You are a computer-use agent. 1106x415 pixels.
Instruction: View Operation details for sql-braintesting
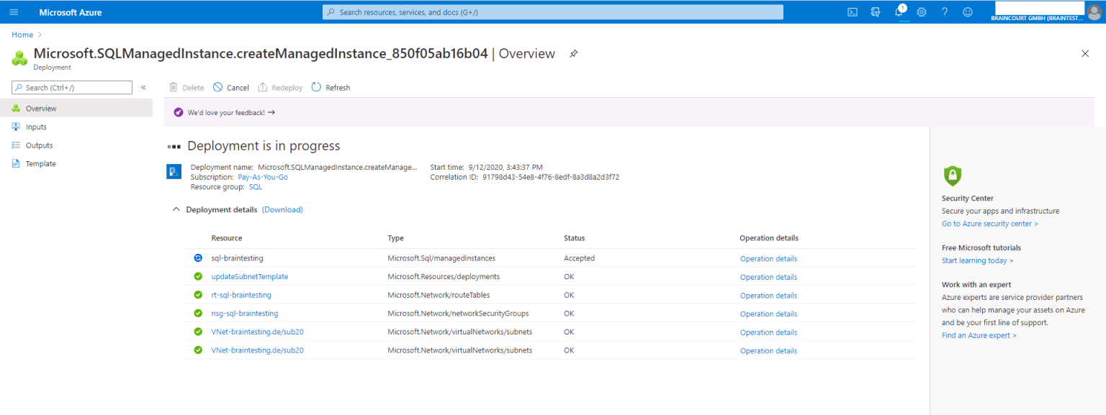point(768,259)
